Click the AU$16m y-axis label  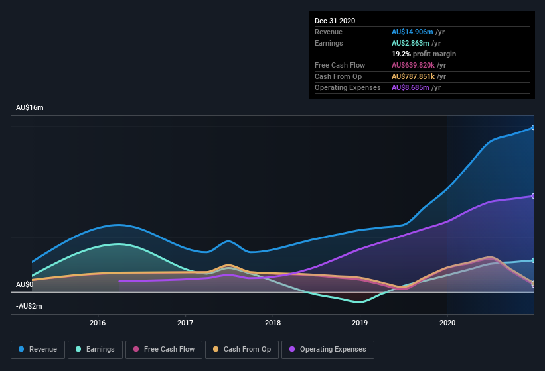point(30,107)
